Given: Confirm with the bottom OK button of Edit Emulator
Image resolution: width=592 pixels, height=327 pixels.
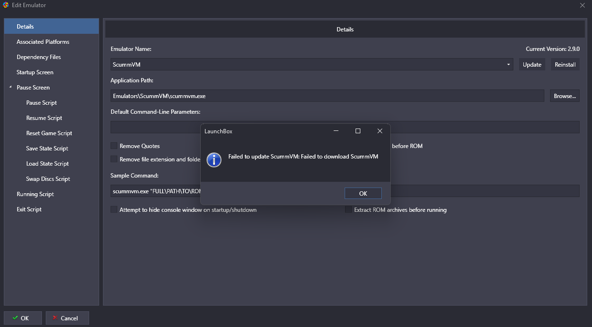Looking at the screenshot, I should tap(23, 318).
